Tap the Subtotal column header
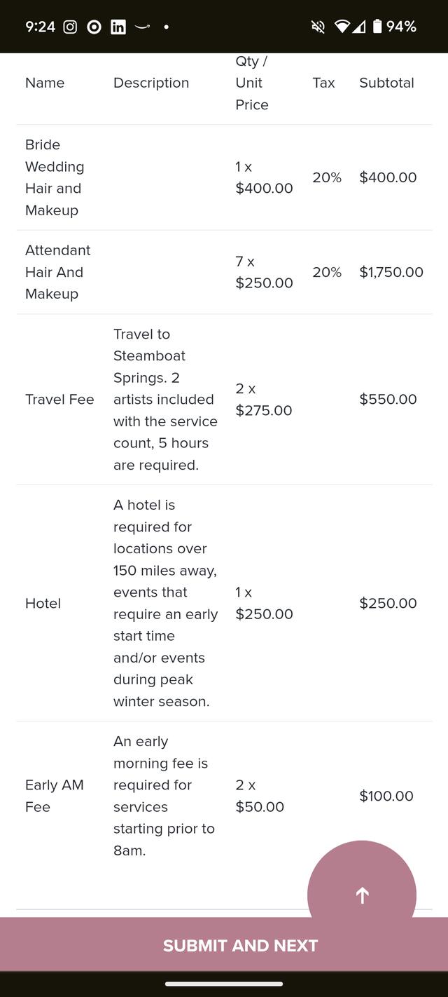Viewport: 448px width, 997px height. pos(386,83)
